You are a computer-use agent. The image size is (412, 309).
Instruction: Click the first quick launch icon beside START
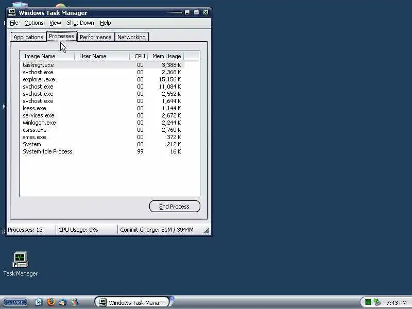click(x=39, y=302)
